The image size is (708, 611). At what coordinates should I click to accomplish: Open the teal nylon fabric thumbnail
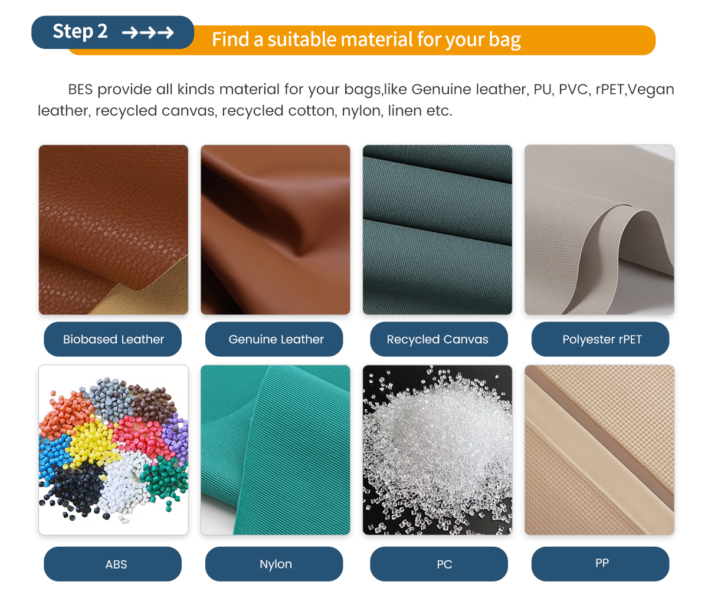point(276,450)
